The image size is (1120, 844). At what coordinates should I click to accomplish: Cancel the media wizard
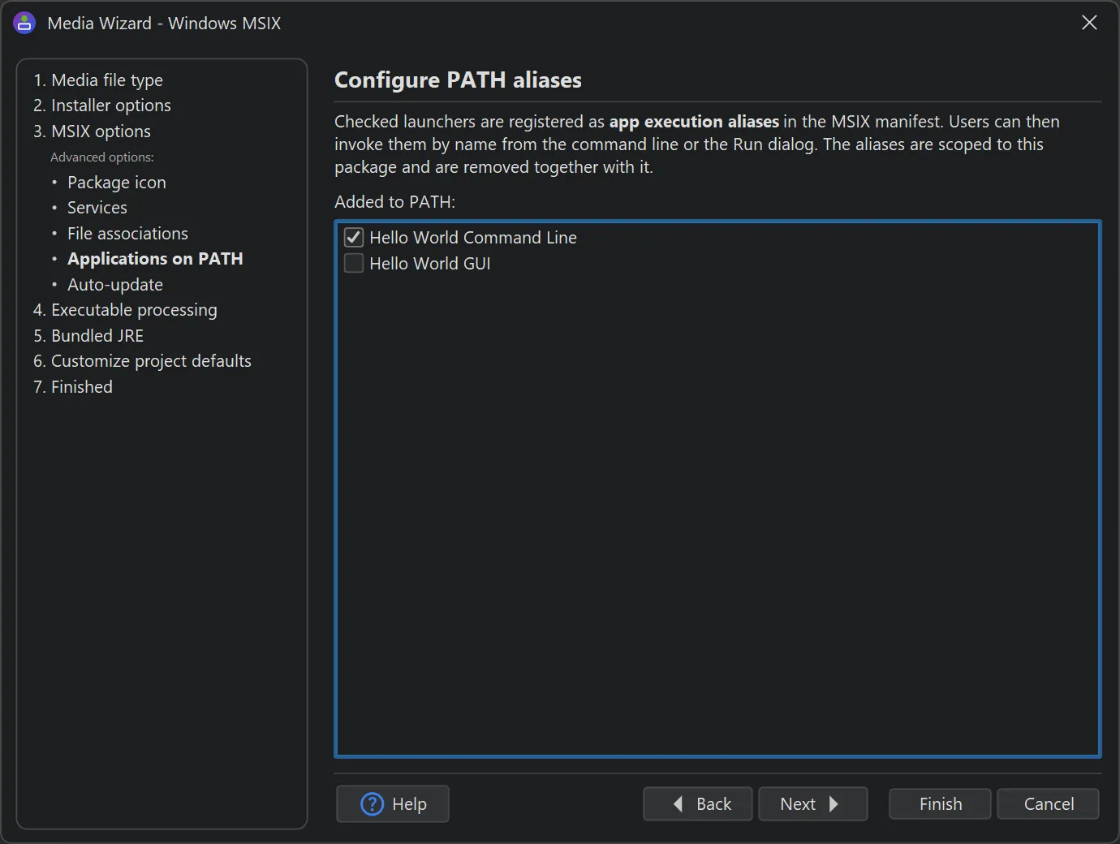1048,803
